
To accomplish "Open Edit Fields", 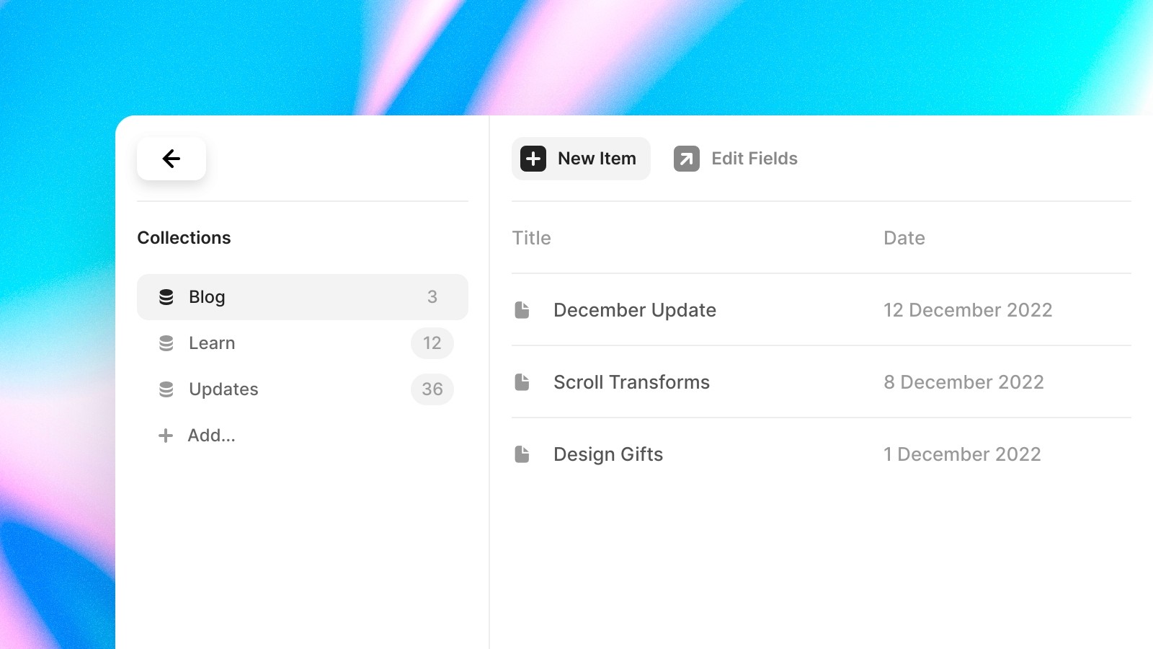I will pos(754,159).
